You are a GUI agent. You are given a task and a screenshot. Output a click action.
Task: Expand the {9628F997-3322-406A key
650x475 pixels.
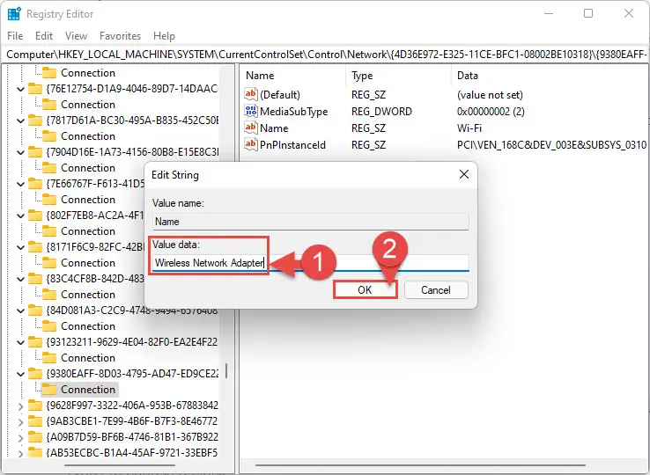click(20, 406)
